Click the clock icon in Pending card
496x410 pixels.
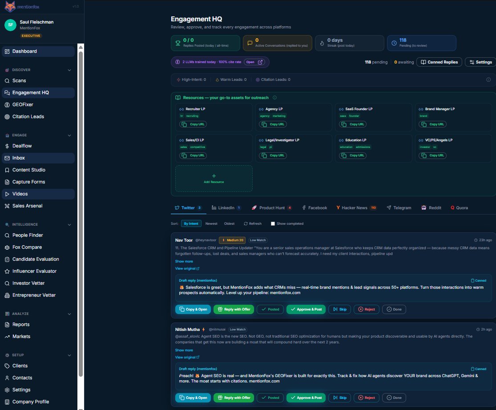pyautogui.click(x=394, y=43)
